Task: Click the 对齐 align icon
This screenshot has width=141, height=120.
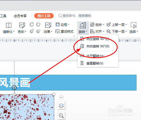Action: (x=92, y=31)
